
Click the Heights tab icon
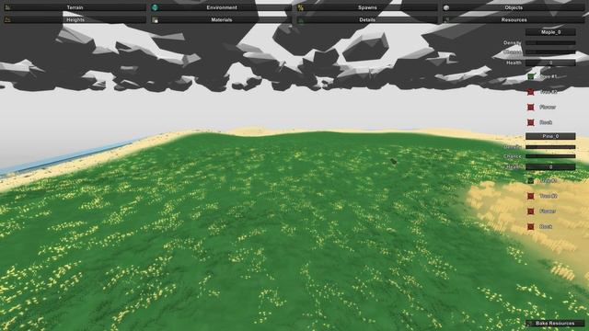click(8, 20)
